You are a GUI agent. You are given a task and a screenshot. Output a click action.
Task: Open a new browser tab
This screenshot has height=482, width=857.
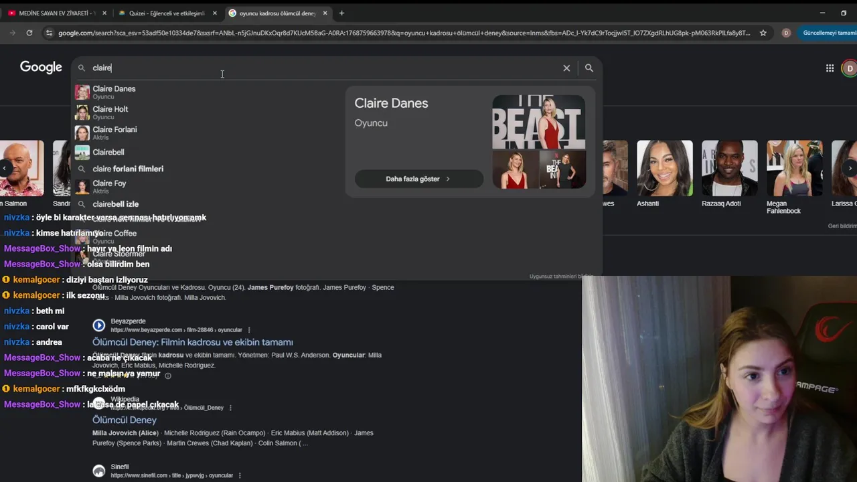pyautogui.click(x=341, y=13)
